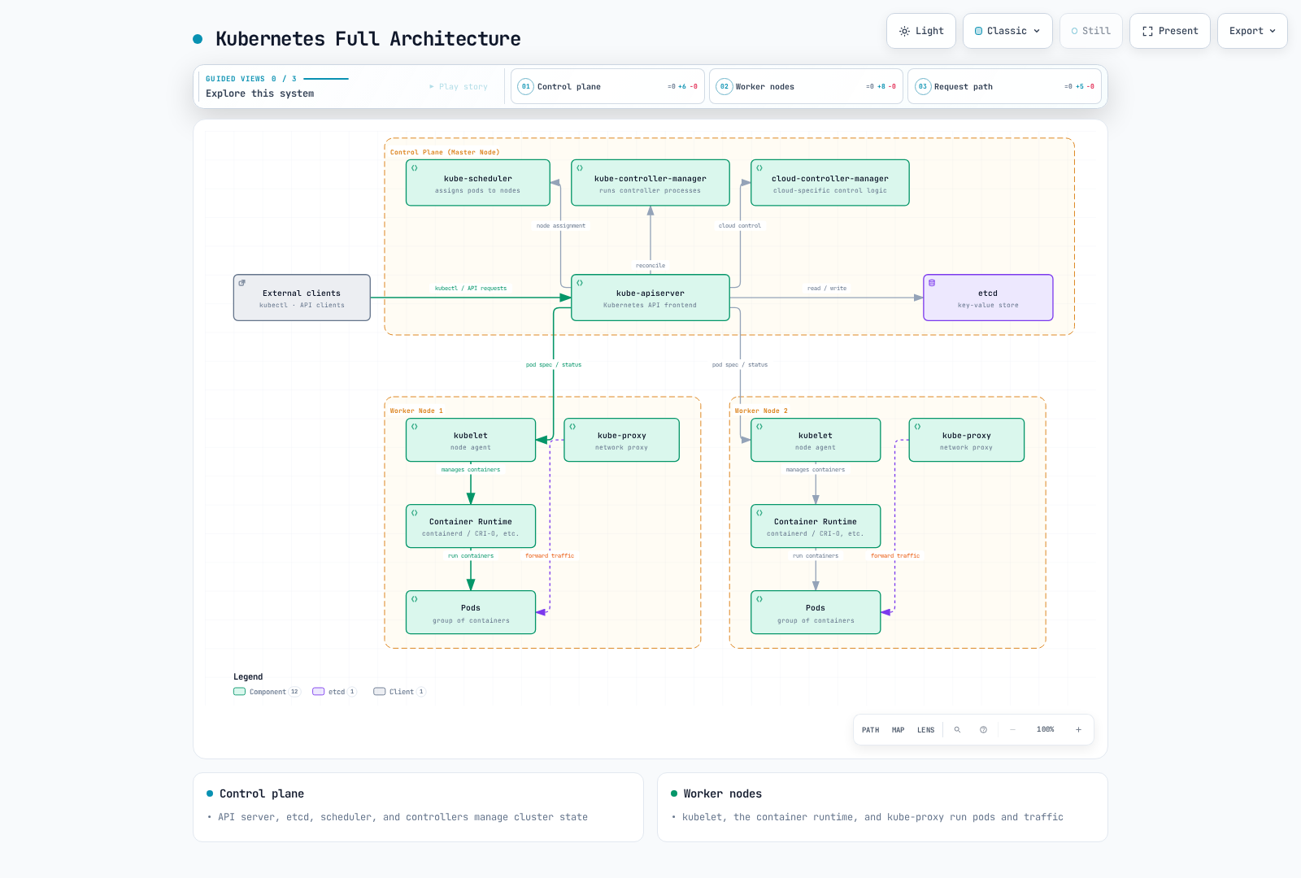The height and width of the screenshot is (878, 1301).
Task: Open guided view 03 Request path
Action: point(1005,86)
